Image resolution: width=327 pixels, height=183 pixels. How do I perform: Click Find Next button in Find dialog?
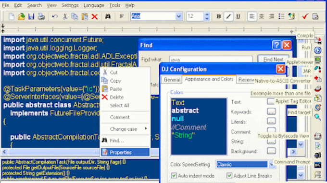[x=273, y=60]
